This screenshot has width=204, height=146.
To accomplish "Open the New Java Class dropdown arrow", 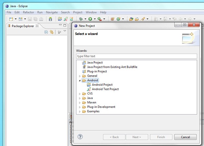I will [123, 19].
